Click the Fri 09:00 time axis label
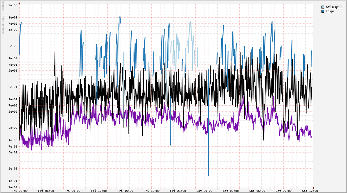This screenshot has width=347, height=193. click(72, 191)
